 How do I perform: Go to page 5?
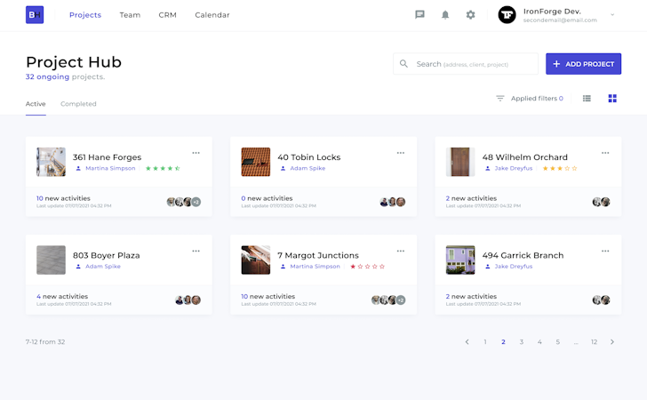click(x=558, y=342)
